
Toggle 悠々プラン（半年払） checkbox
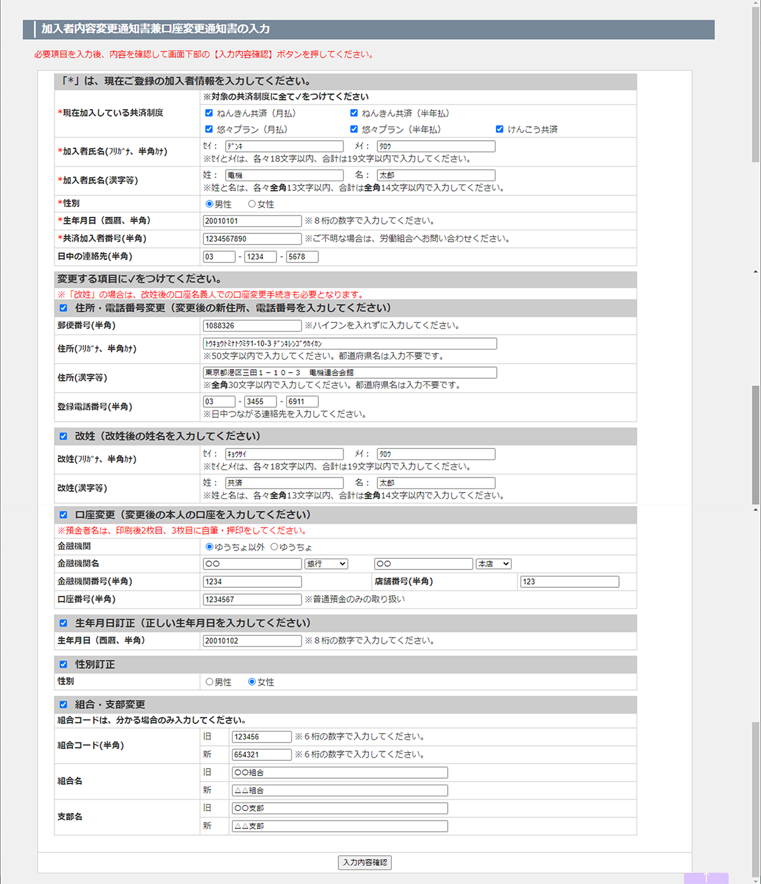point(354,129)
